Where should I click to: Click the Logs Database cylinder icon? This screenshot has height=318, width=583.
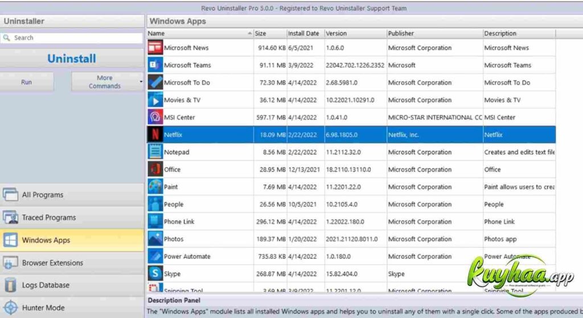pos(10,286)
